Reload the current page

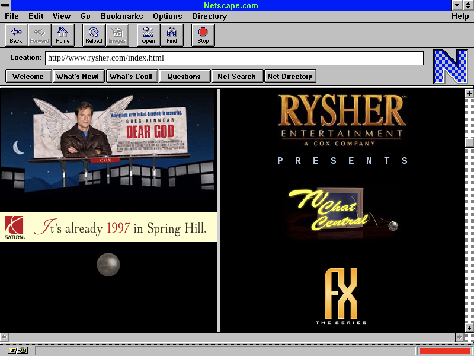(94, 35)
